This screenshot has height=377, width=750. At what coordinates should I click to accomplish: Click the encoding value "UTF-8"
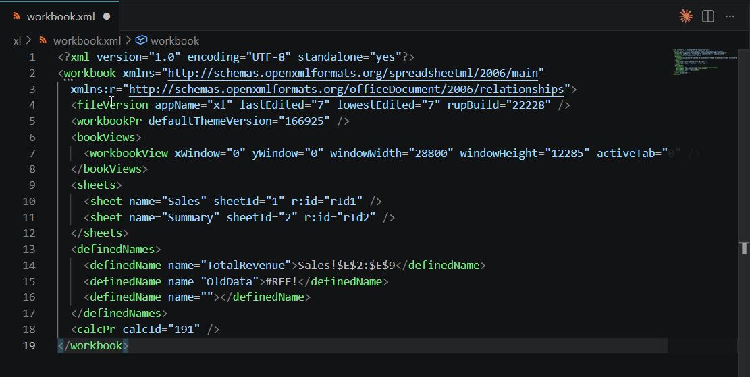click(268, 57)
